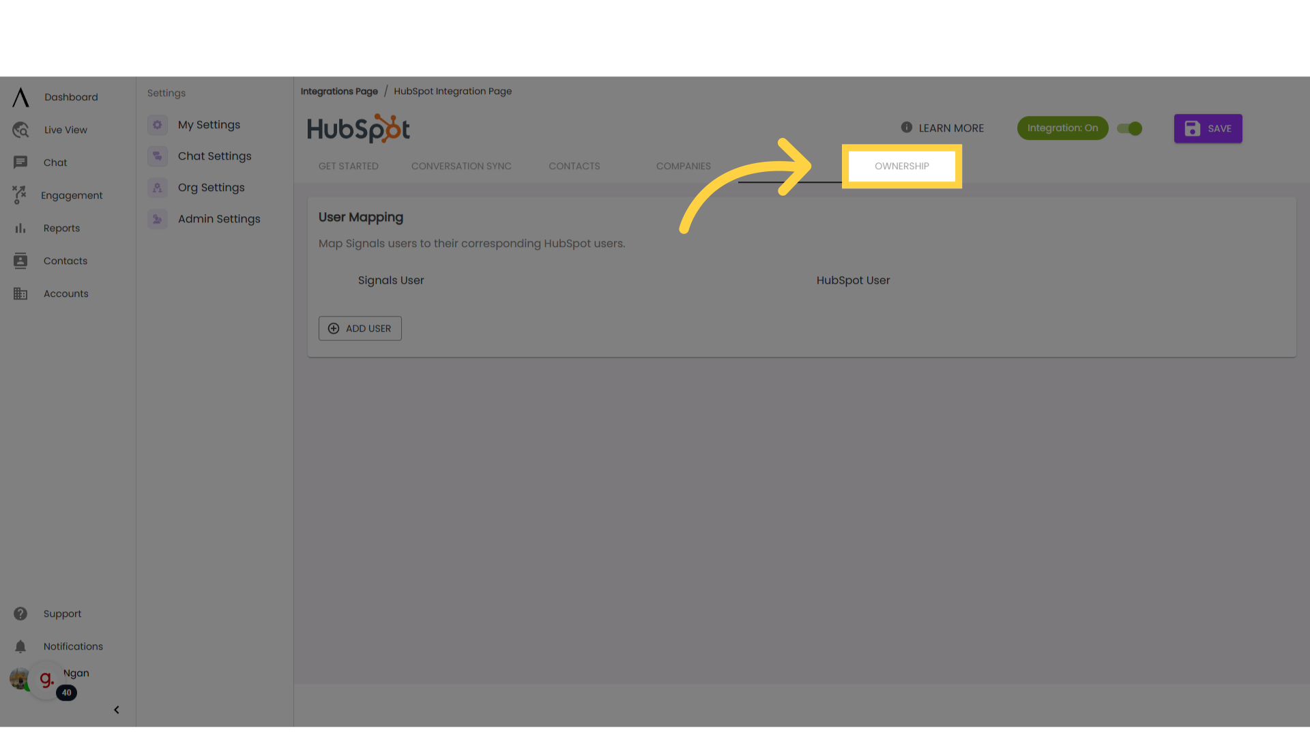Image resolution: width=1310 pixels, height=737 pixels.
Task: Click ADD USER button
Action: pyautogui.click(x=360, y=328)
